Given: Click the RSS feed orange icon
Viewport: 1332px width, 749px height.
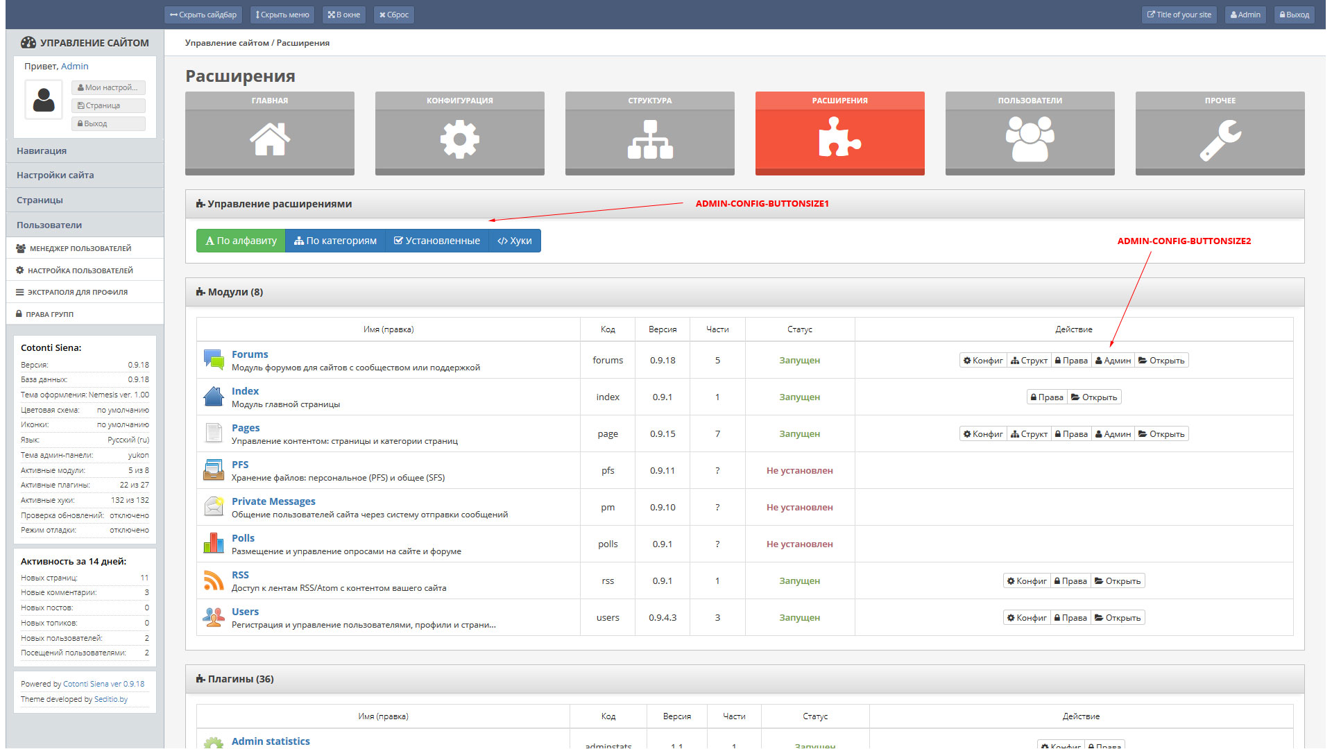Looking at the screenshot, I should [213, 580].
